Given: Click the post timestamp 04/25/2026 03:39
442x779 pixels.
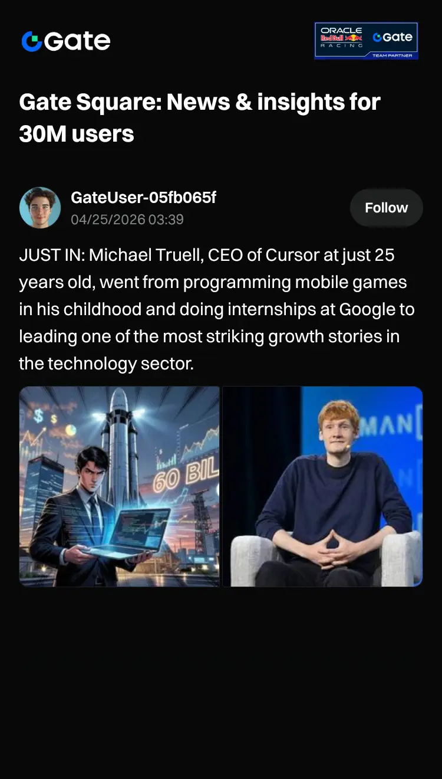Looking at the screenshot, I should pyautogui.click(x=127, y=220).
